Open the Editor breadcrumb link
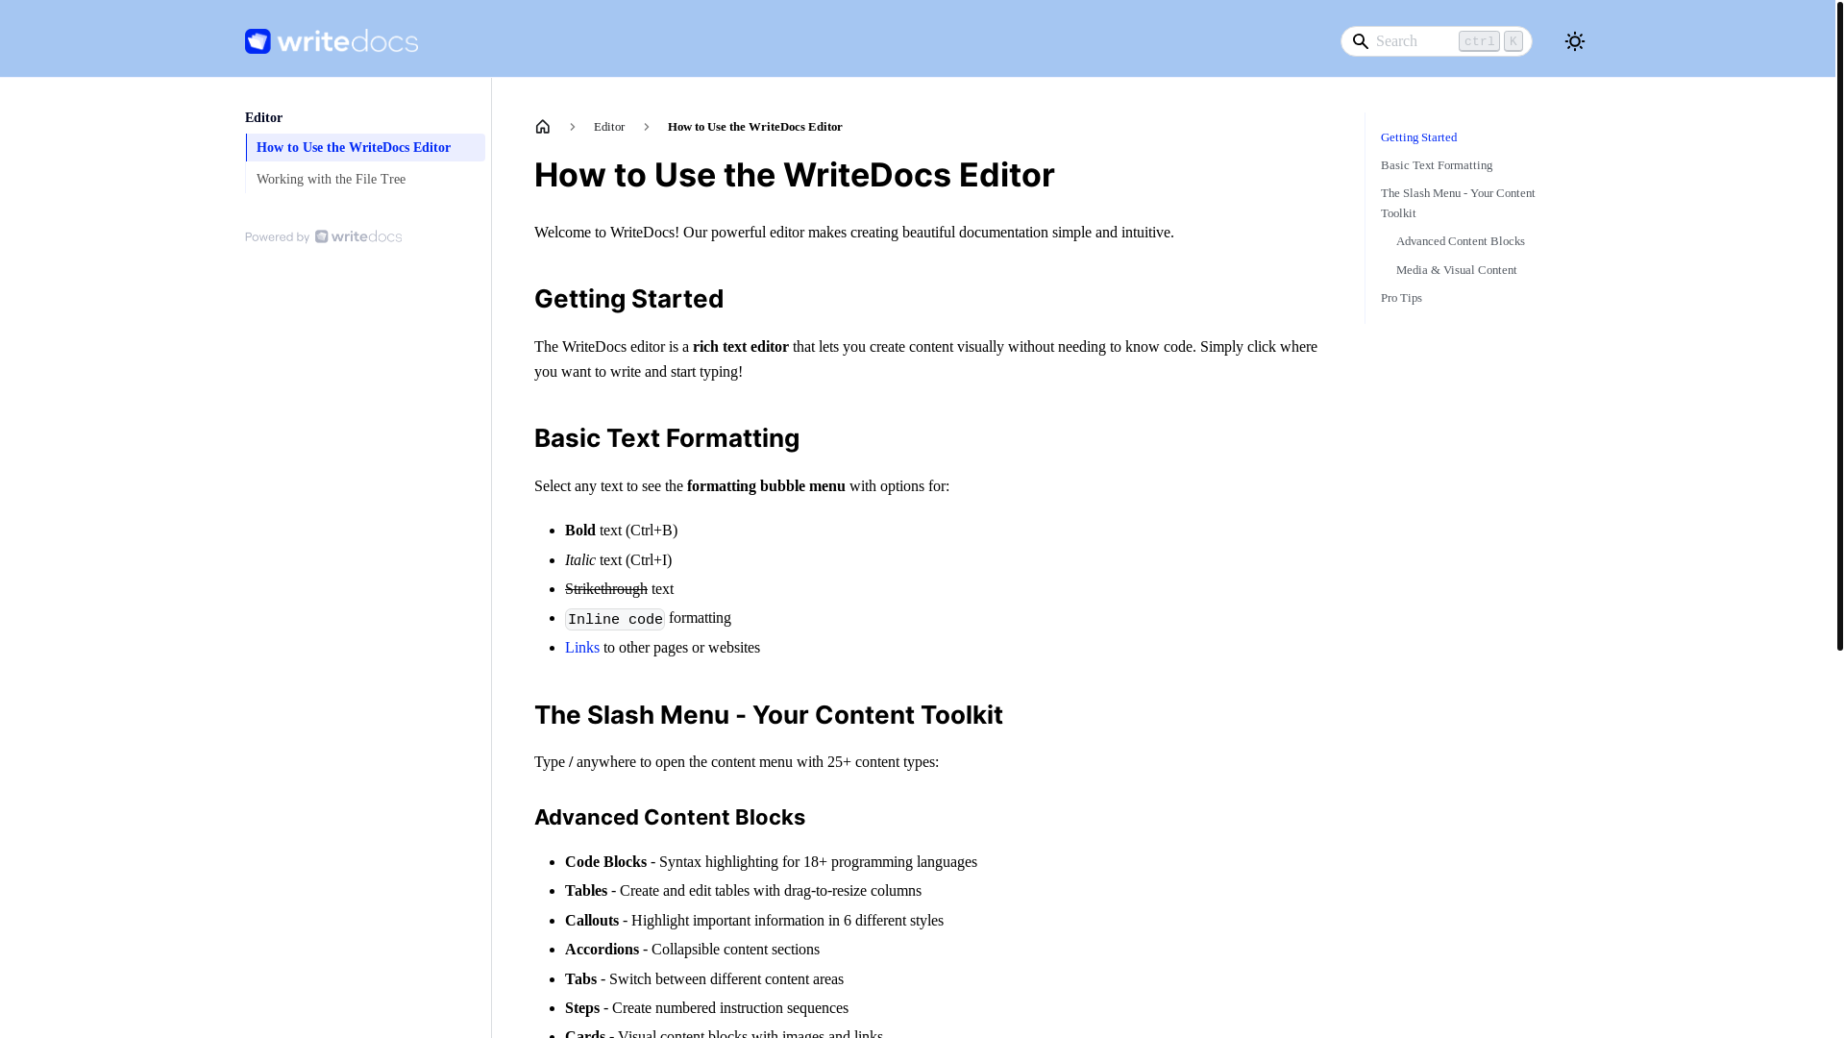1845x1038 pixels. pyautogui.click(x=609, y=127)
